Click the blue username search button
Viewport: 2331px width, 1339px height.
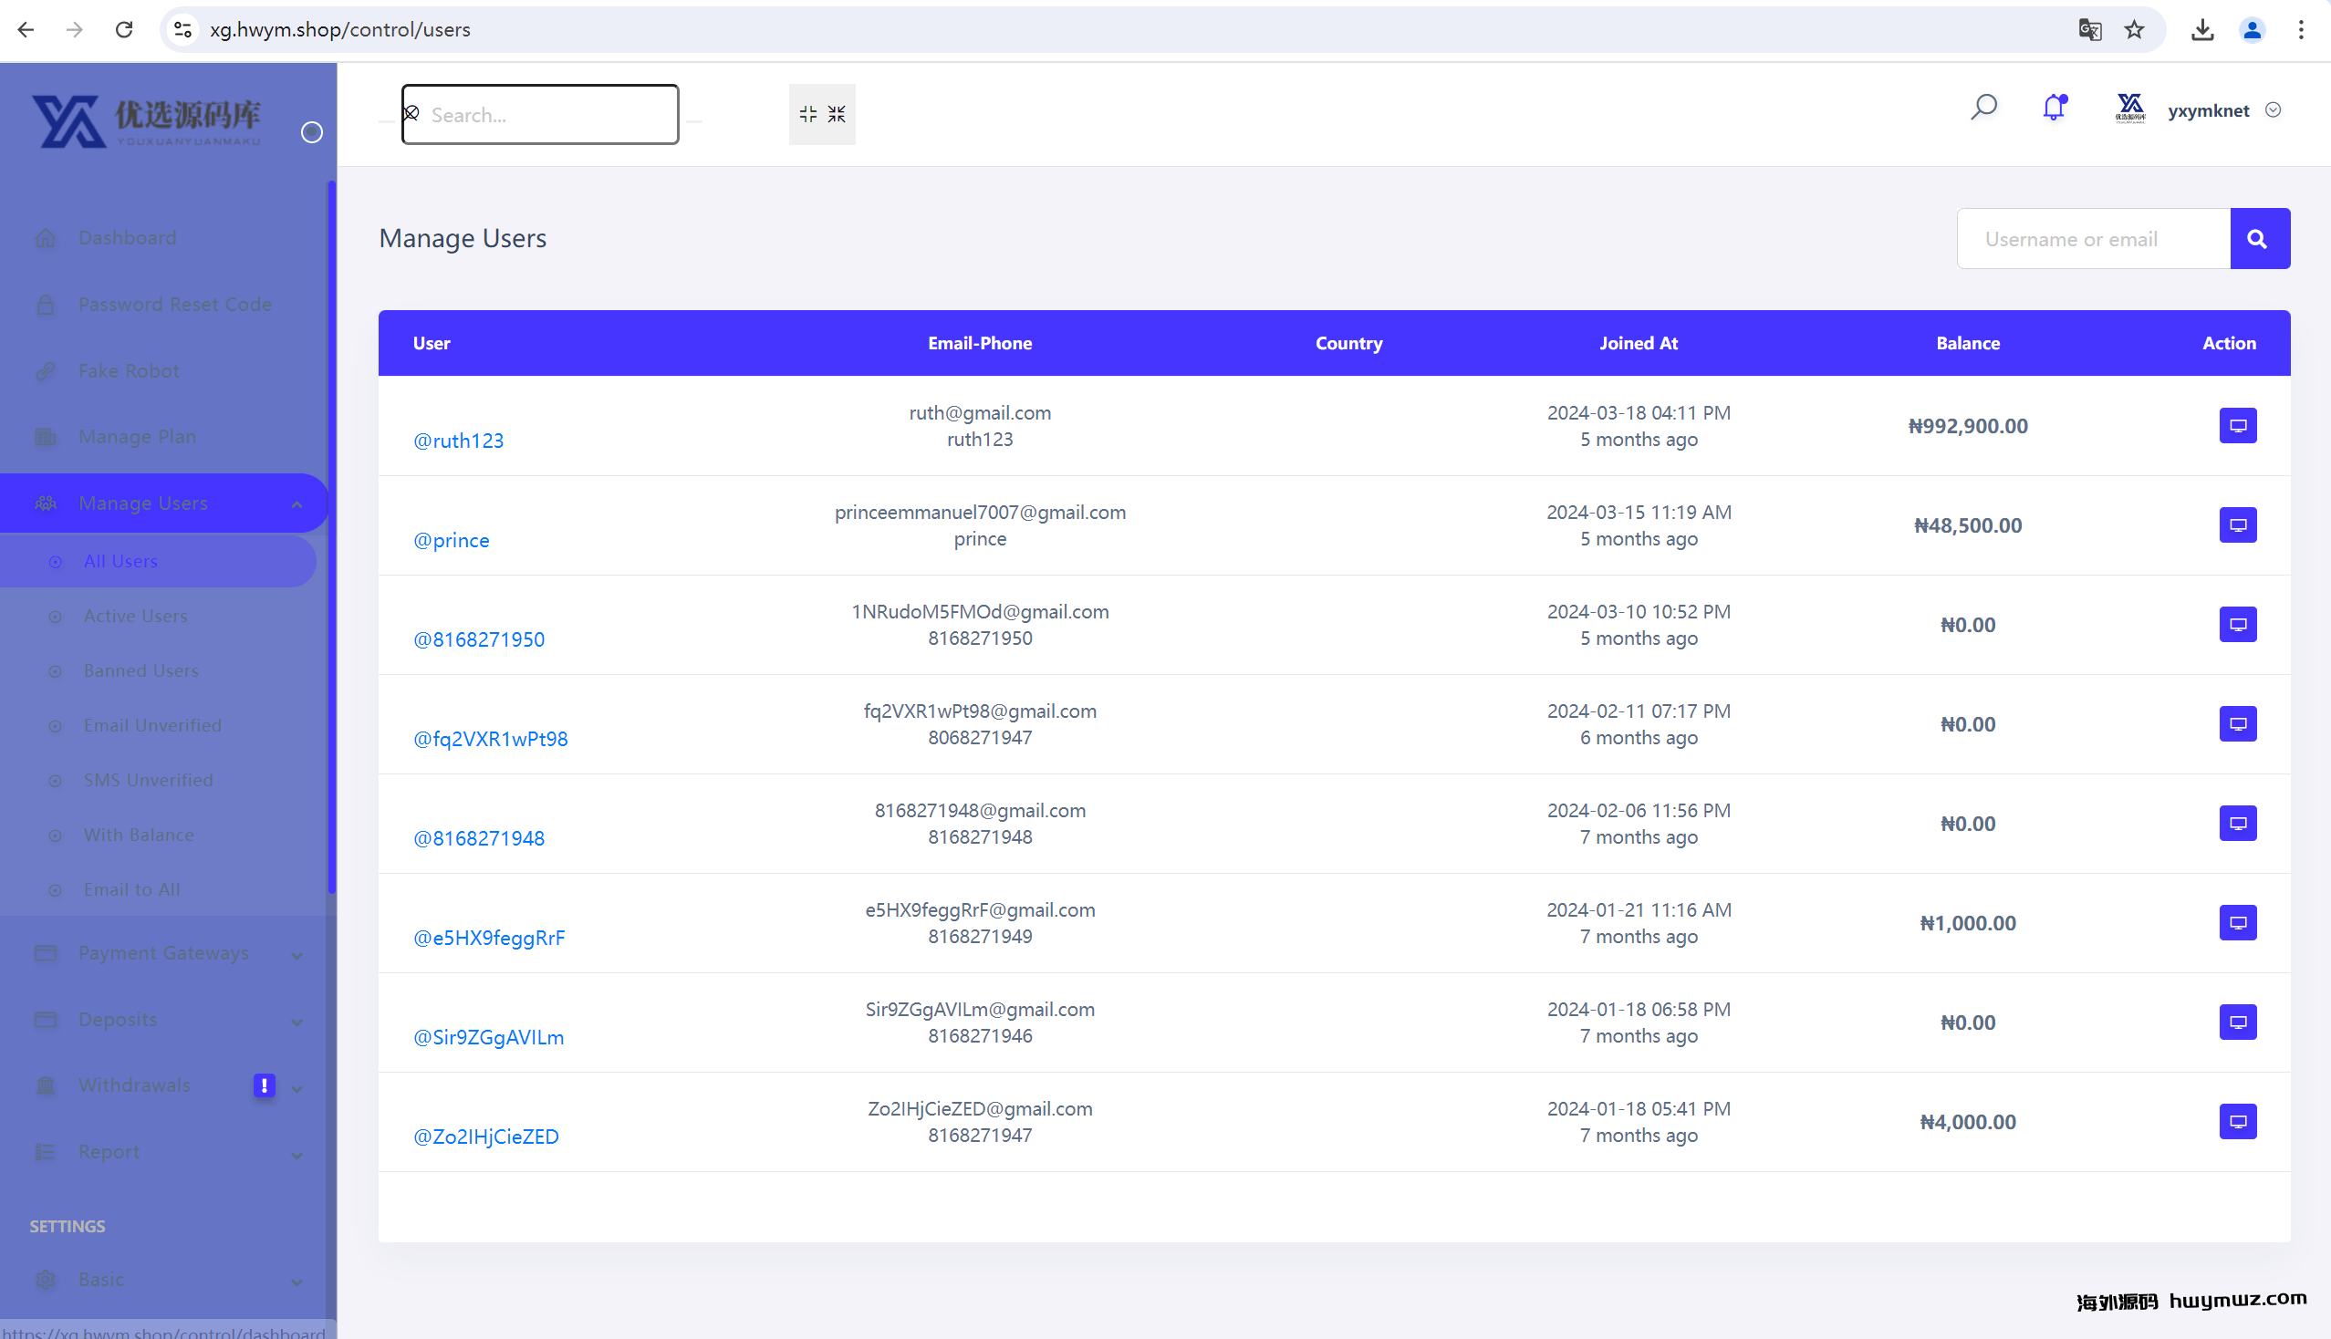click(2259, 239)
